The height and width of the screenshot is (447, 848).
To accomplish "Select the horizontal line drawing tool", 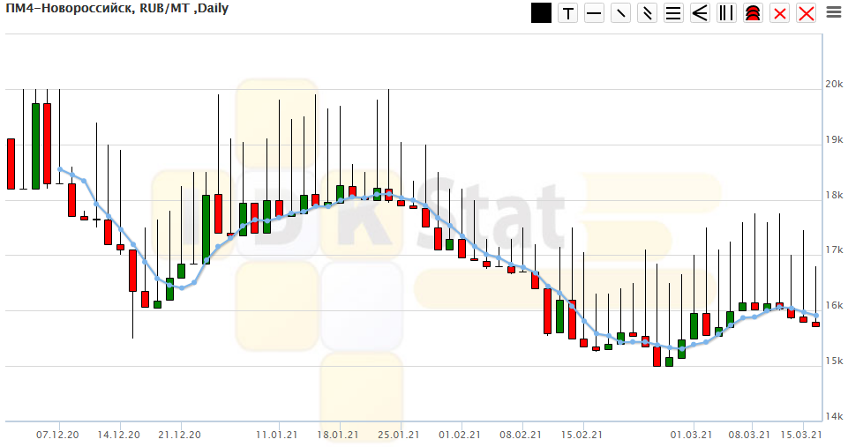I will click(x=594, y=13).
